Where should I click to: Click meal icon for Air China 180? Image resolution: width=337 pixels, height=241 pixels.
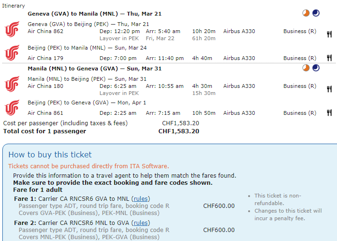pos(329,89)
